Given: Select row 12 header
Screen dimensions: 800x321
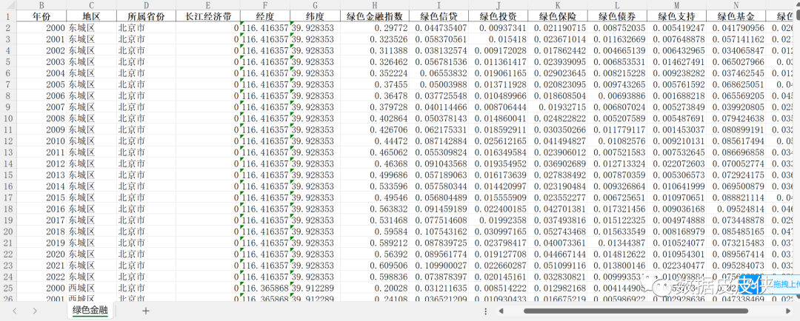Looking at the screenshot, I should point(8,141).
